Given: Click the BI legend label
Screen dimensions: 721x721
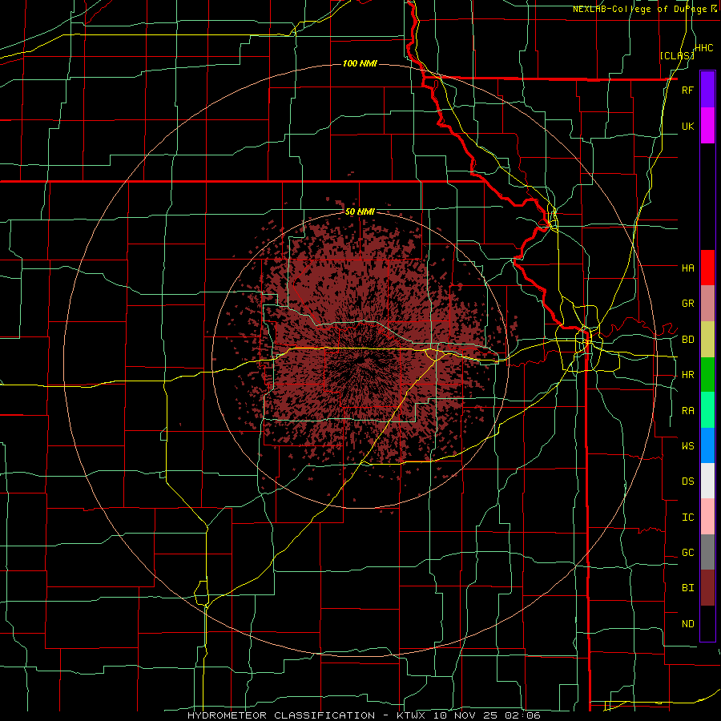Looking at the screenshot, I should [687, 588].
